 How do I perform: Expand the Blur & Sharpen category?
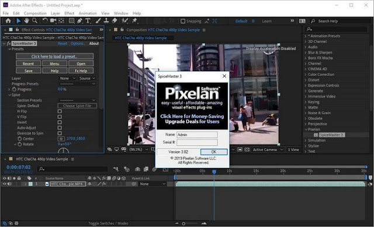306,53
